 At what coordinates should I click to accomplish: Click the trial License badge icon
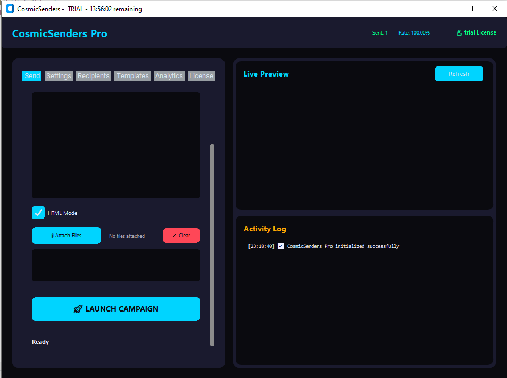click(x=460, y=32)
